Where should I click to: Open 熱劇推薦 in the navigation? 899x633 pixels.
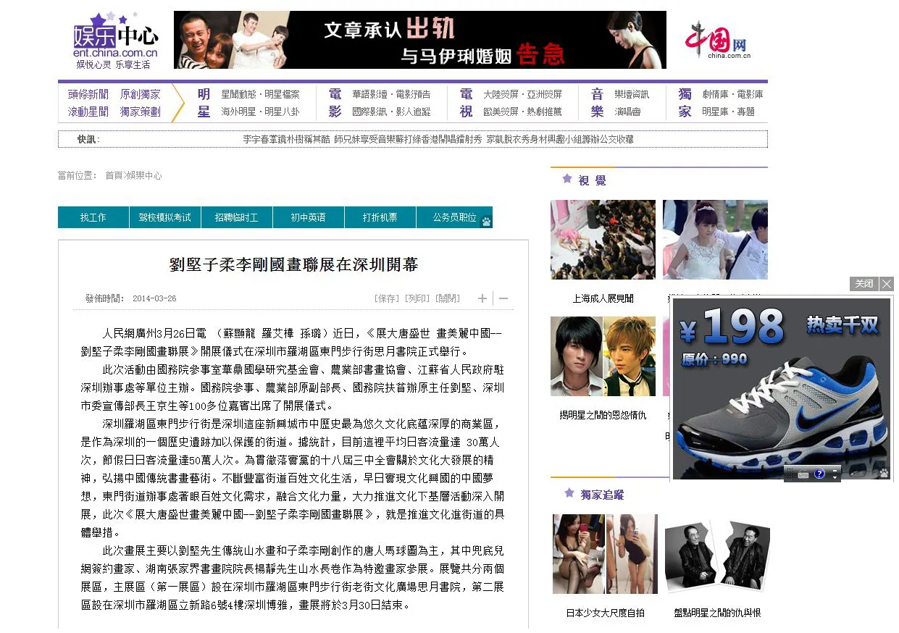coord(544,112)
